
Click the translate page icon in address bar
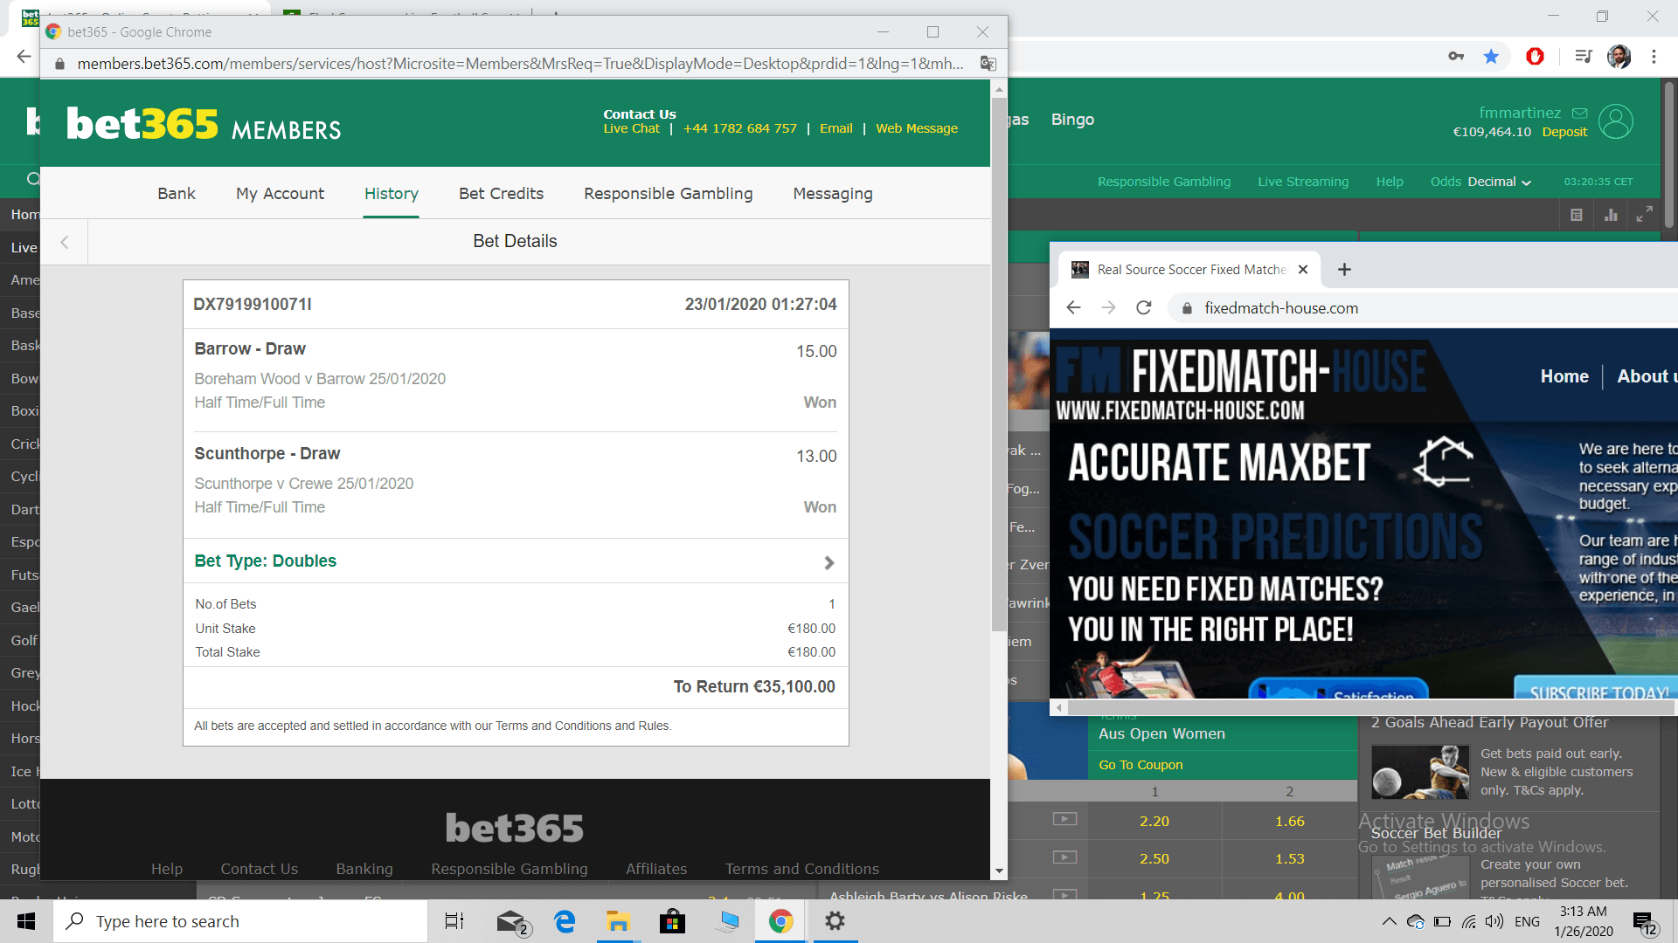click(988, 63)
